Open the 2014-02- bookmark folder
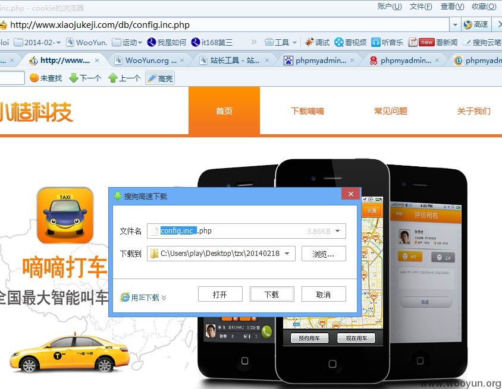Screen dimensions: 502x389 [x=37, y=42]
